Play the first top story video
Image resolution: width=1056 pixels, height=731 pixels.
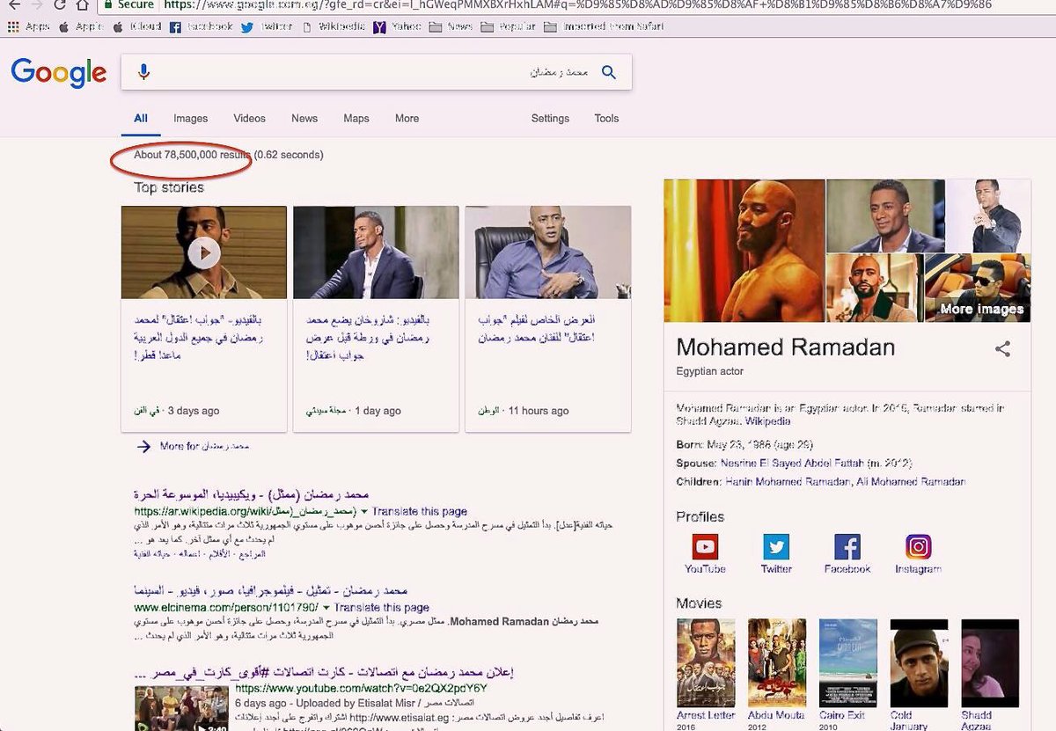point(204,253)
